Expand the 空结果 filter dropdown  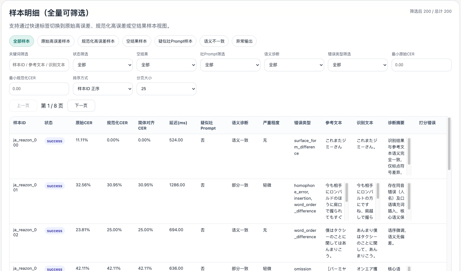pyautogui.click(x=167, y=65)
